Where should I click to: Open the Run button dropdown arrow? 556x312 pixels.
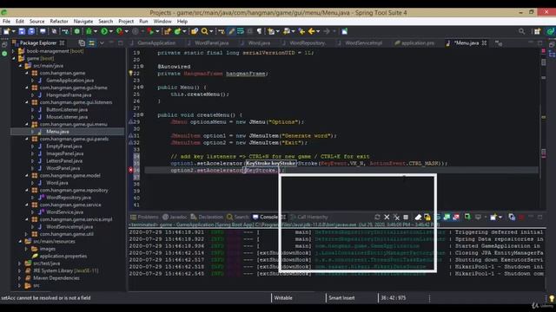pyautogui.click(x=111, y=31)
